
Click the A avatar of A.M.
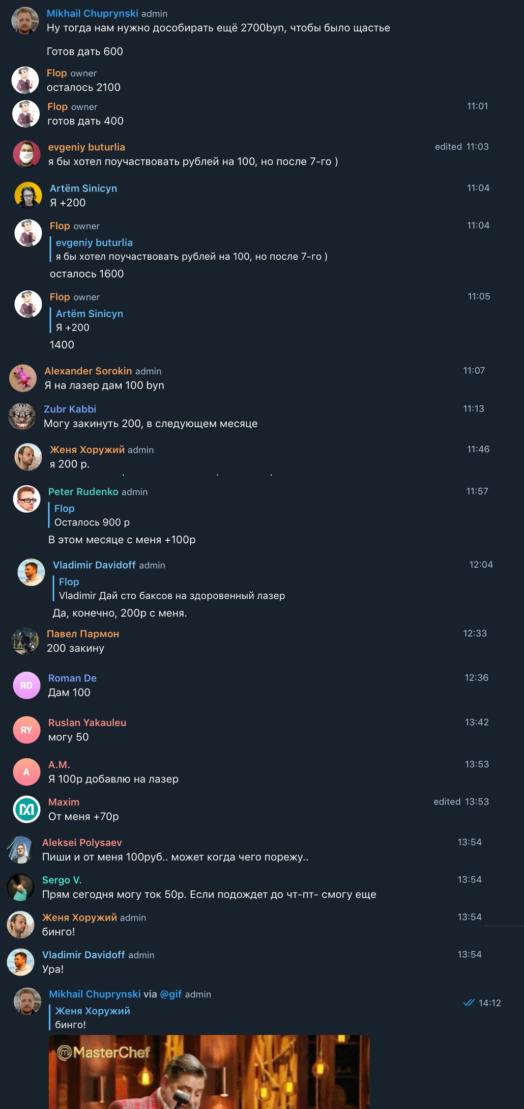[x=26, y=772]
